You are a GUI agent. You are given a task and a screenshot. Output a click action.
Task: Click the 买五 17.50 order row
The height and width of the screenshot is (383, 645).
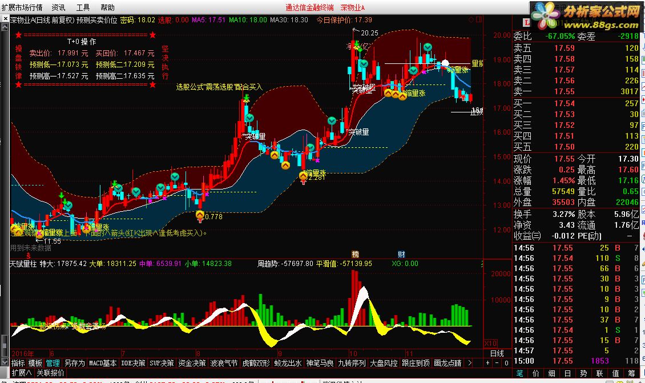click(576, 147)
